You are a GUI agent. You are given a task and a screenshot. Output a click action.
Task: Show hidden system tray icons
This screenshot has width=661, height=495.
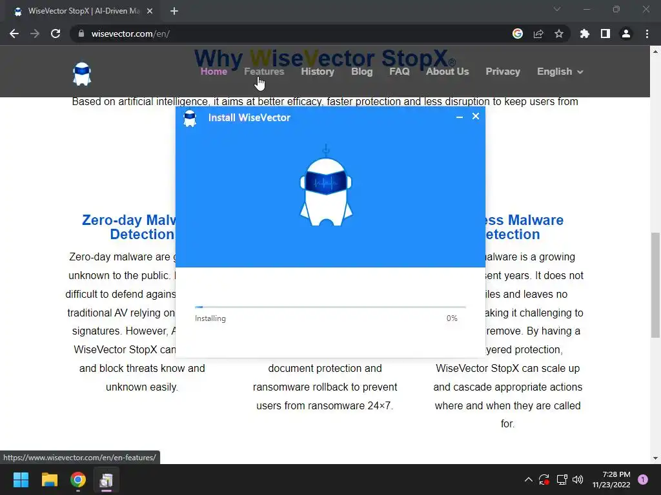528,480
